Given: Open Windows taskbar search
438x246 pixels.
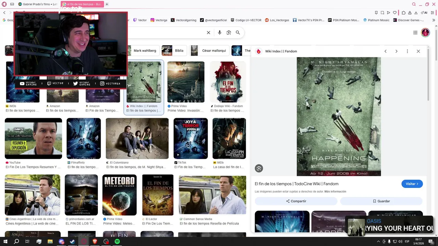Looking at the screenshot, I should coord(16,242).
